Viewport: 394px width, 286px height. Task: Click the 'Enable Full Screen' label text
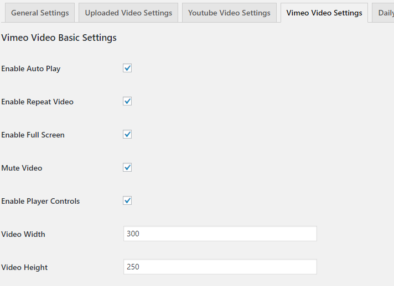coord(33,135)
